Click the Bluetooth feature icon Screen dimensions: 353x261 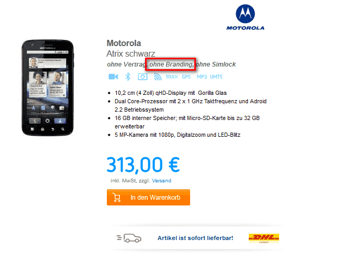[x=128, y=77]
